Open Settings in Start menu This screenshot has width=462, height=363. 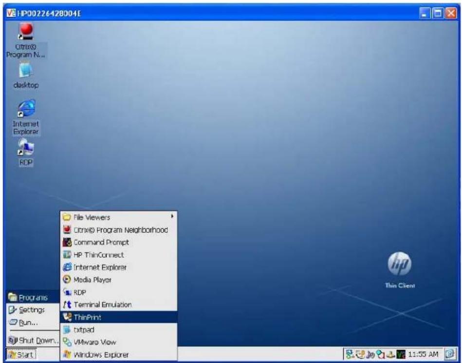(33, 309)
